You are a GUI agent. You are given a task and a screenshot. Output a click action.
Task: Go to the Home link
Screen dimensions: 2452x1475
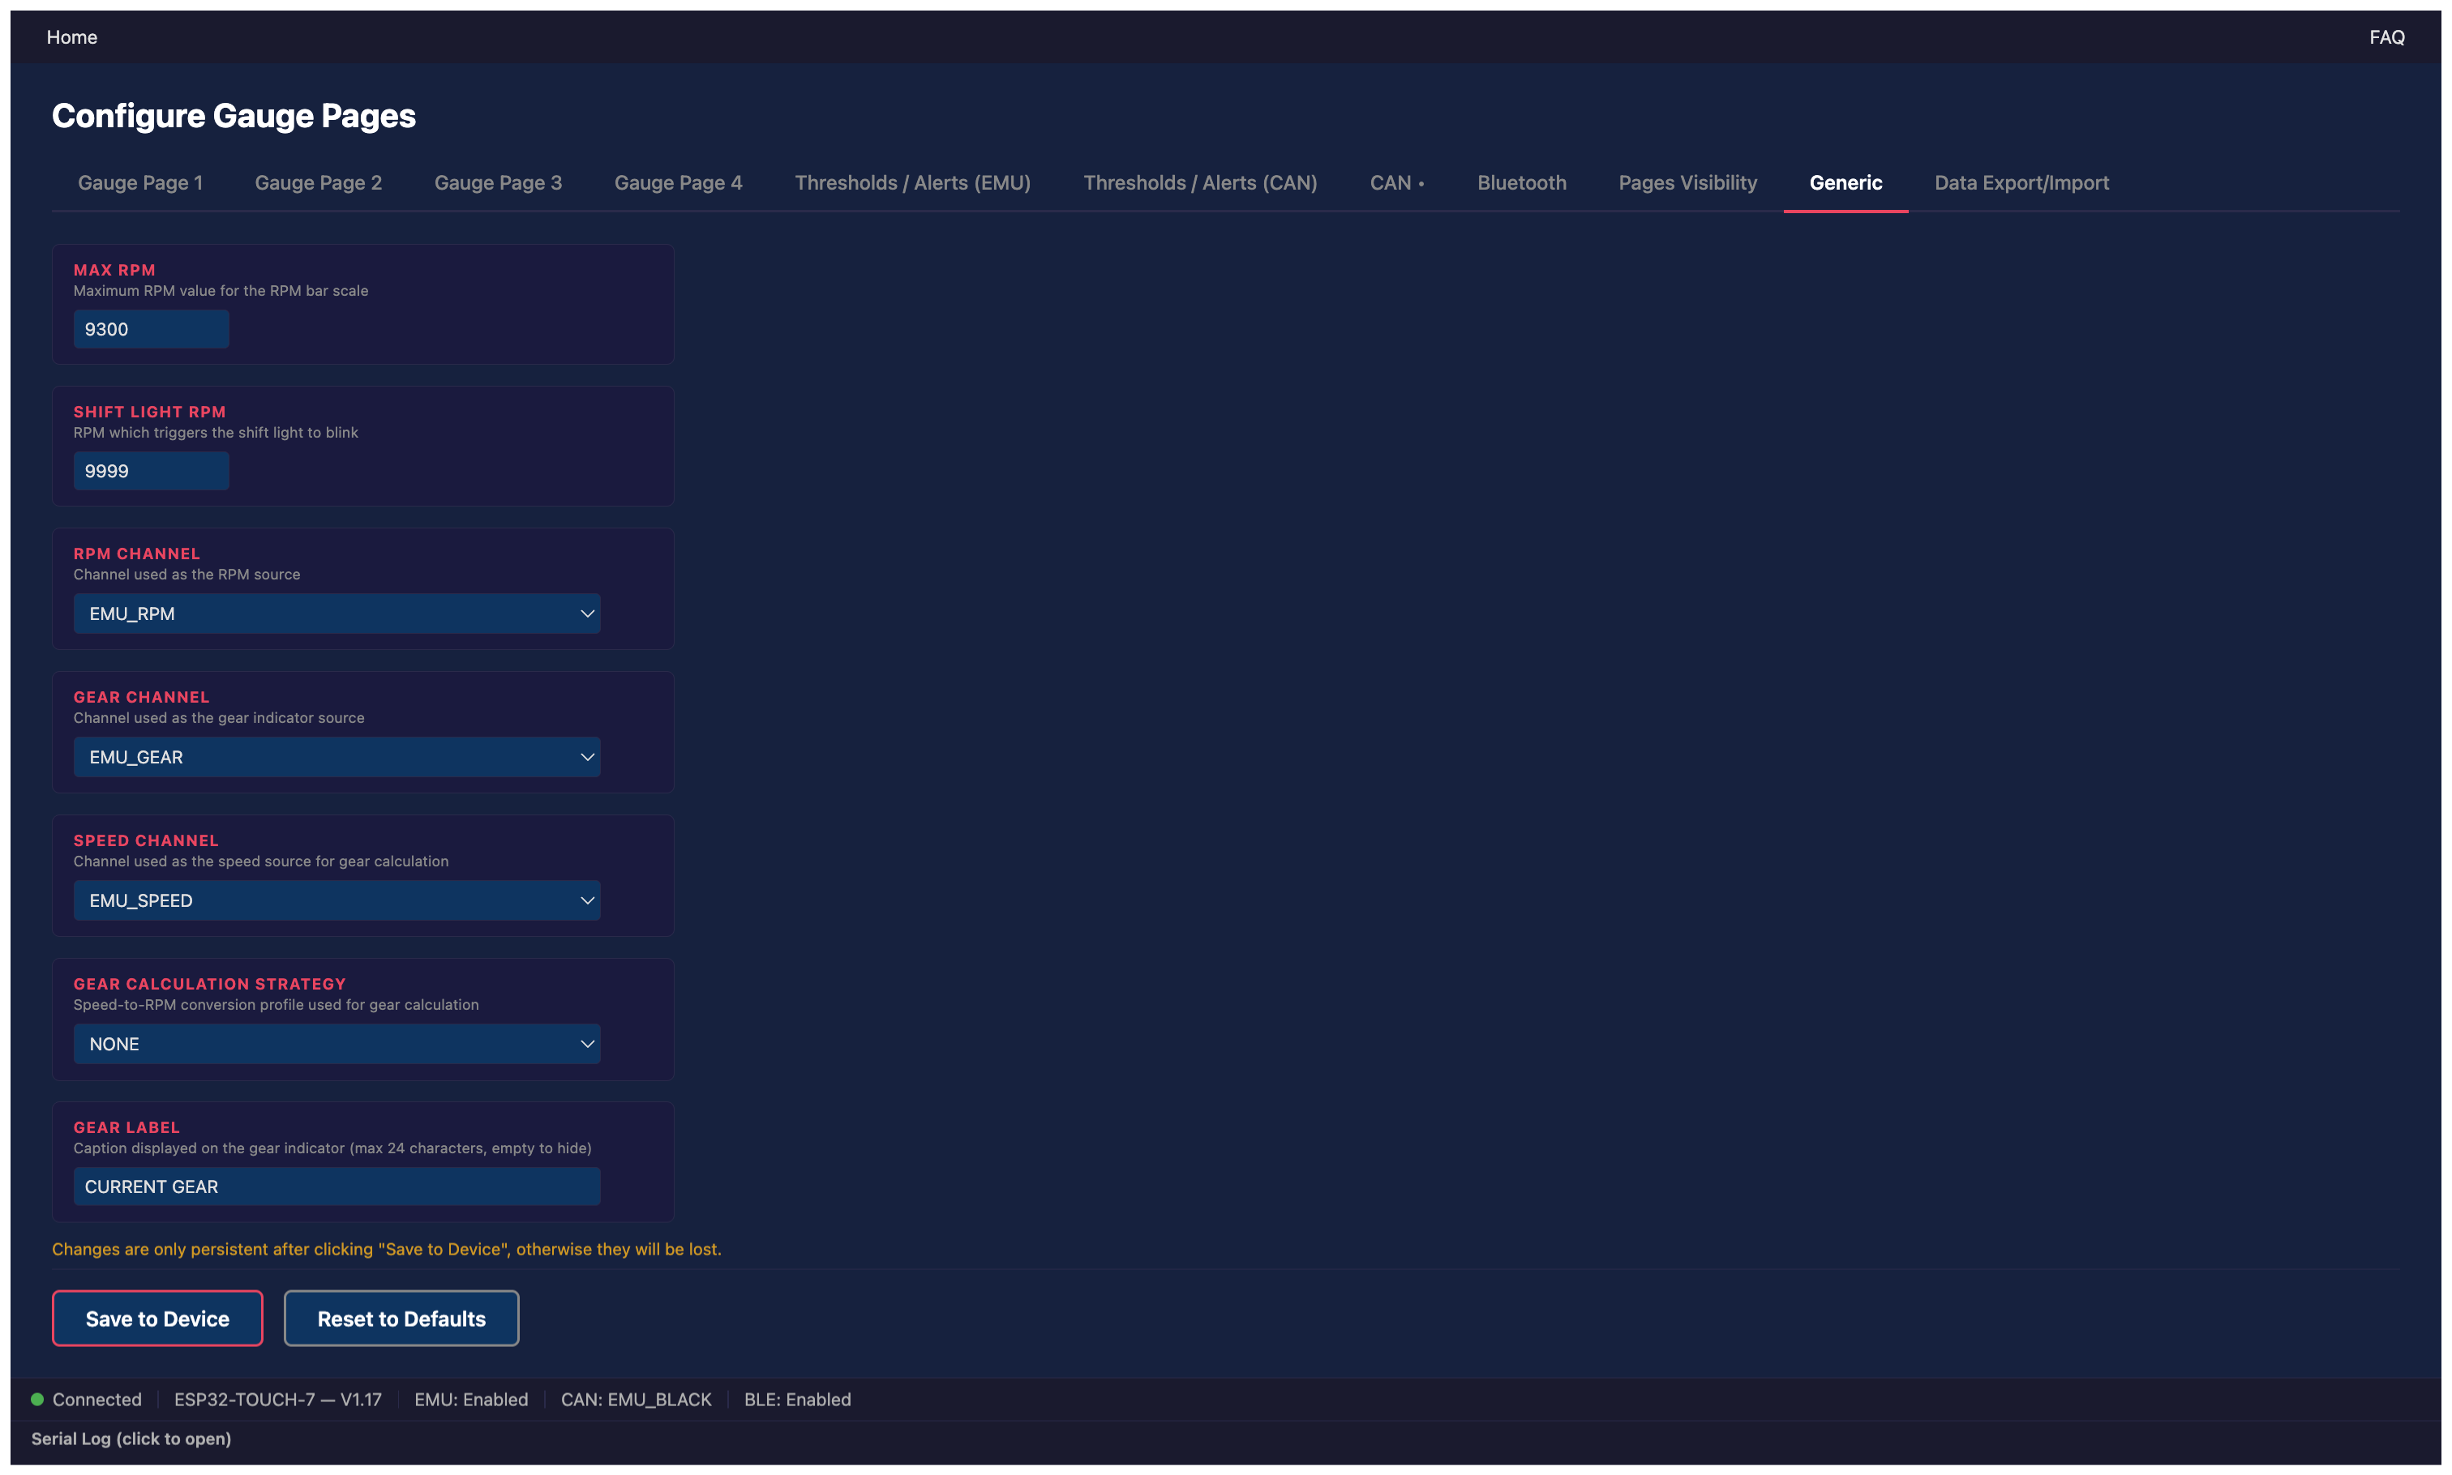tap(71, 36)
